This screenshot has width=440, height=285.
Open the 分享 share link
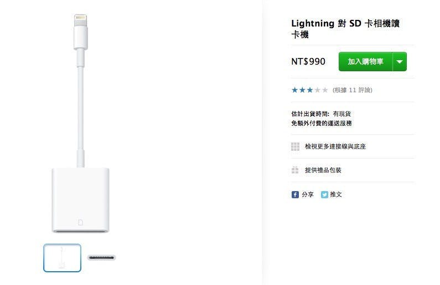click(308, 194)
